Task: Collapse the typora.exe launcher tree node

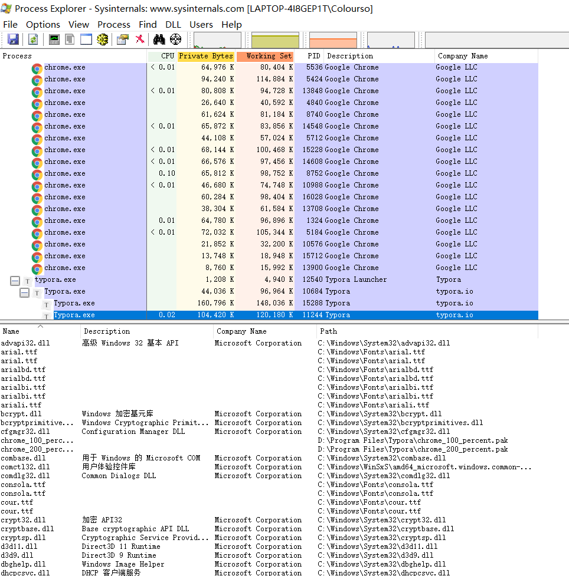Action: click(15, 281)
